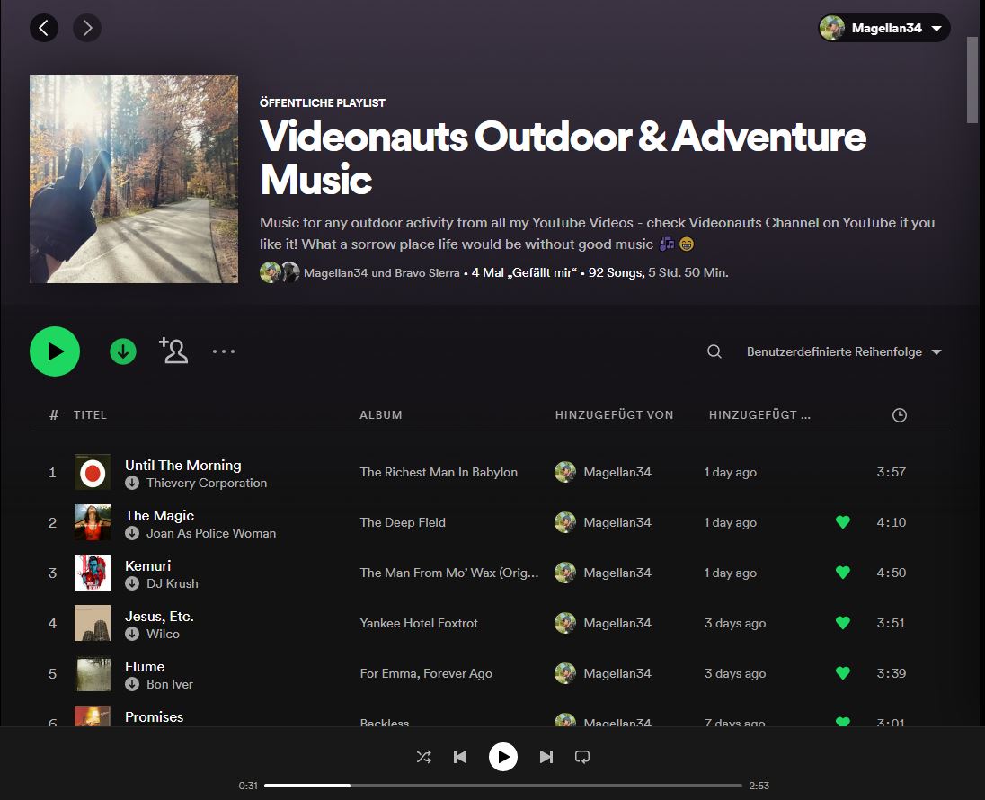
Task: Play the current track from the player bar
Action: (x=503, y=757)
